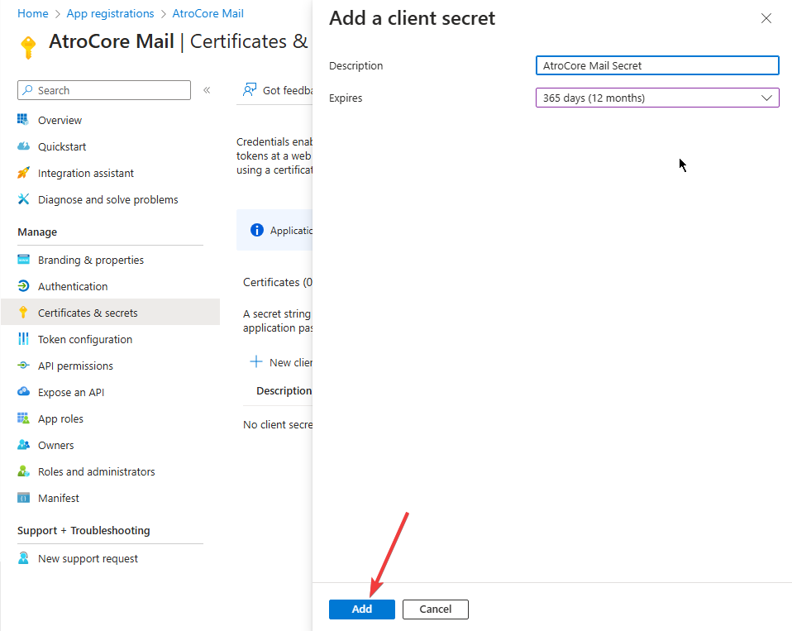Close the Add a client secret panel
The width and height of the screenshot is (792, 631).
(766, 18)
